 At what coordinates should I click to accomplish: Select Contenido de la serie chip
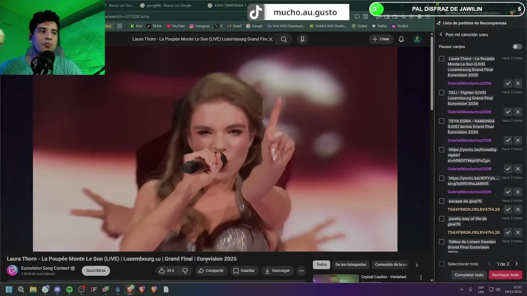pyautogui.click(x=391, y=265)
